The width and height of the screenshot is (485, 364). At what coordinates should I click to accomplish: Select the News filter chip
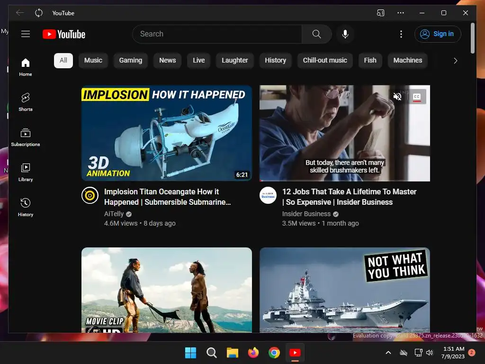(x=168, y=60)
